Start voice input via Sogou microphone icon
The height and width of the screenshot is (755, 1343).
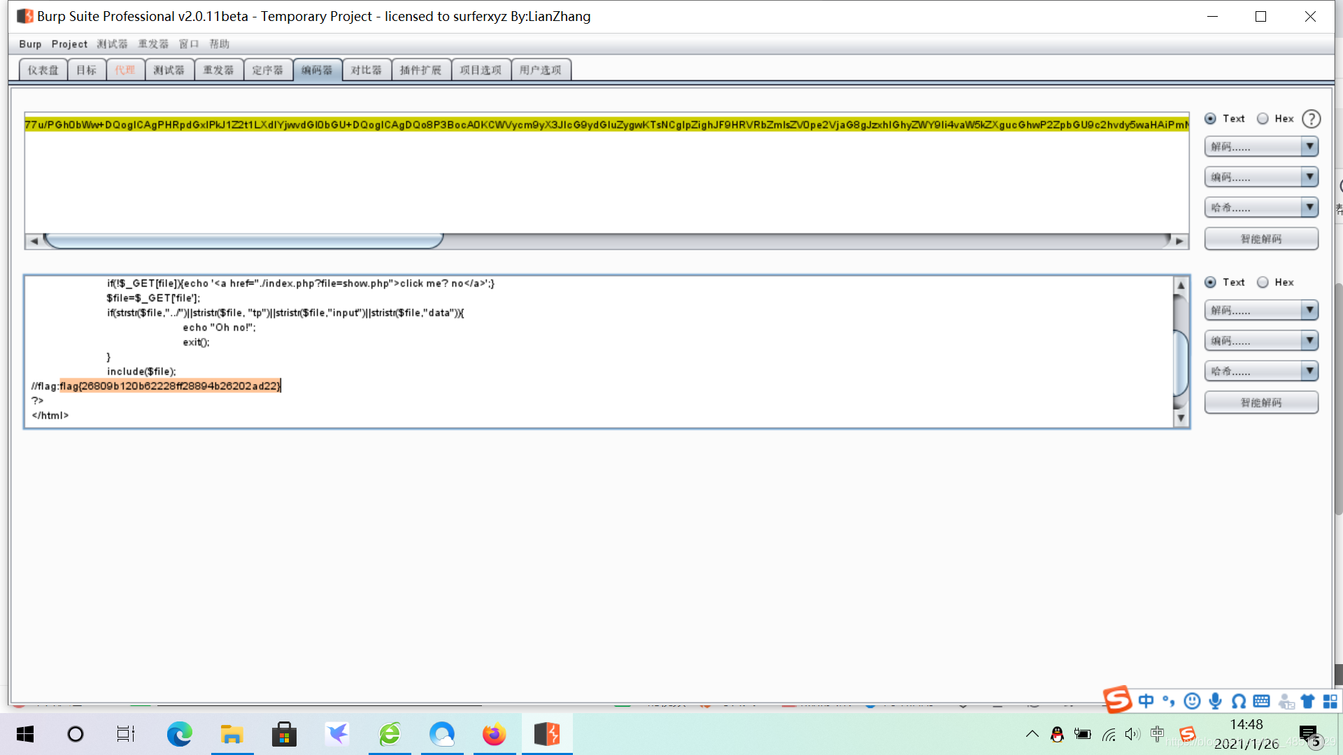click(x=1216, y=700)
